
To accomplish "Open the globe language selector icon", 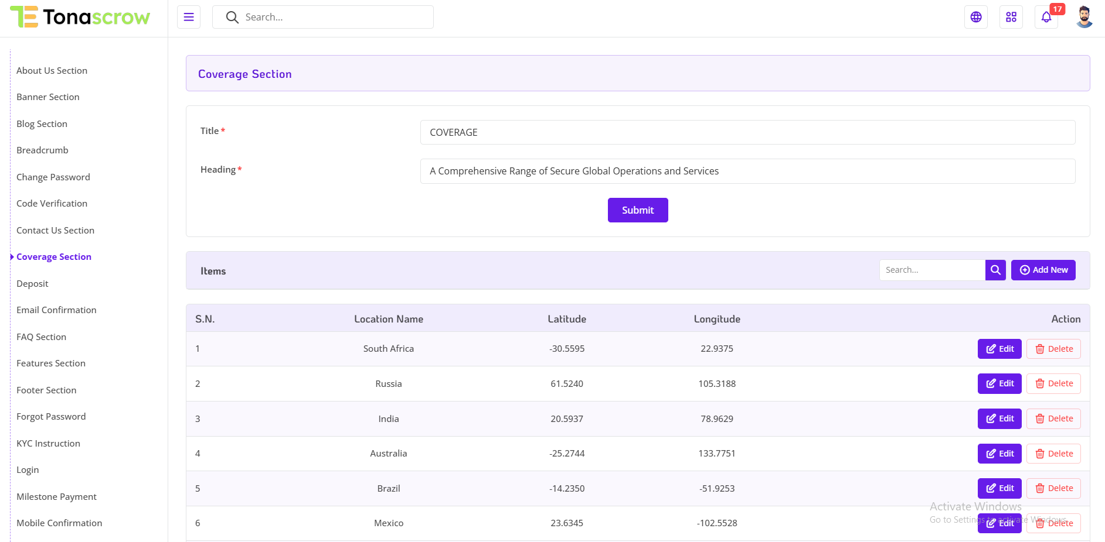I will coord(976,17).
